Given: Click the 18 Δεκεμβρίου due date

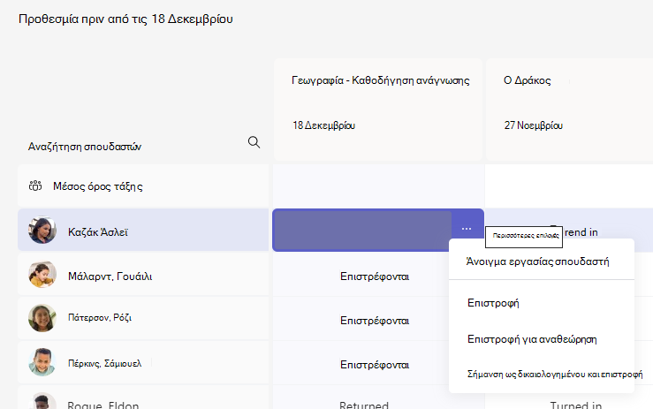Looking at the screenshot, I should coord(323,125).
